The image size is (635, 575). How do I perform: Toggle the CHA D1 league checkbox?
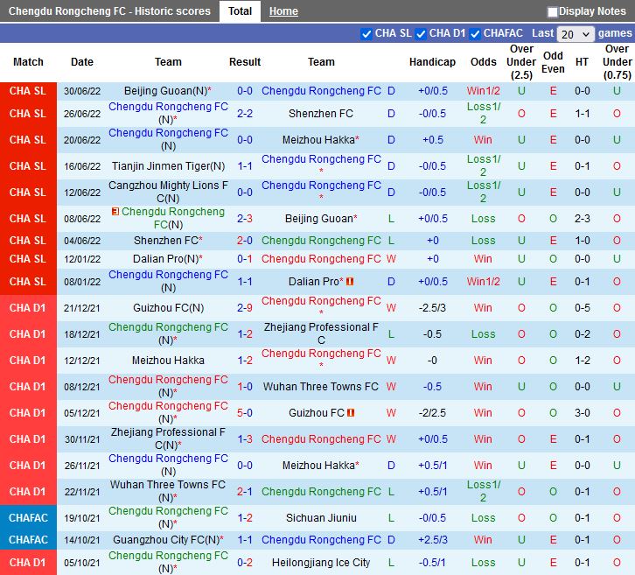(421, 34)
